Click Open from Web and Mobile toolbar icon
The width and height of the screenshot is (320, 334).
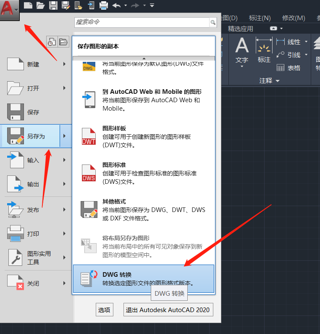79,5
